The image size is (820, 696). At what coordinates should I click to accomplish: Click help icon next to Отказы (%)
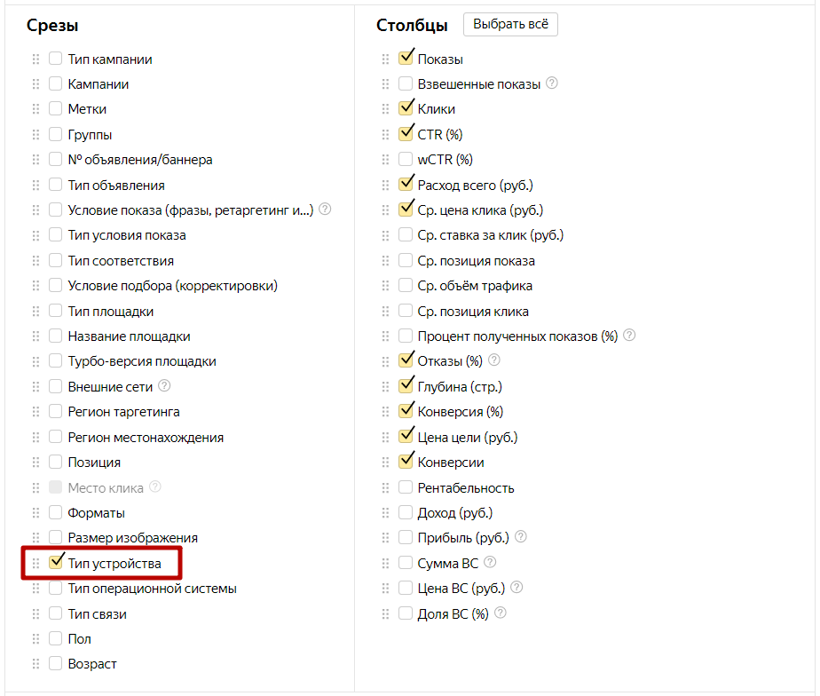(494, 361)
